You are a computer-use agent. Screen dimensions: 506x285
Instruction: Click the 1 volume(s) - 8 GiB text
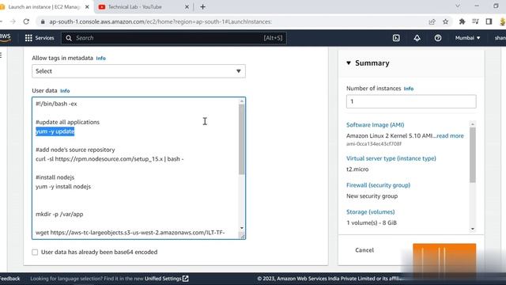click(372, 223)
